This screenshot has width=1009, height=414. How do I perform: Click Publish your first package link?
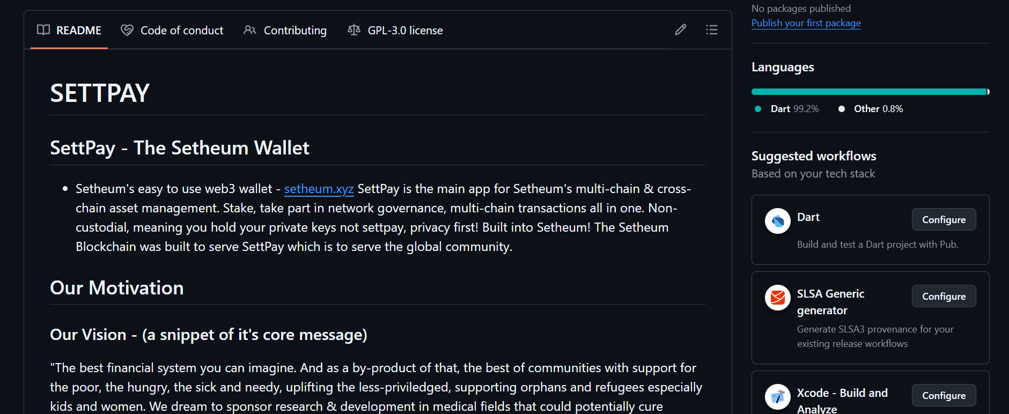806,23
